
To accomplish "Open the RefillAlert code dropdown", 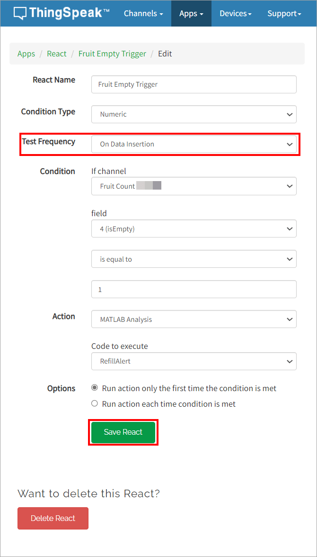I will pos(194,361).
